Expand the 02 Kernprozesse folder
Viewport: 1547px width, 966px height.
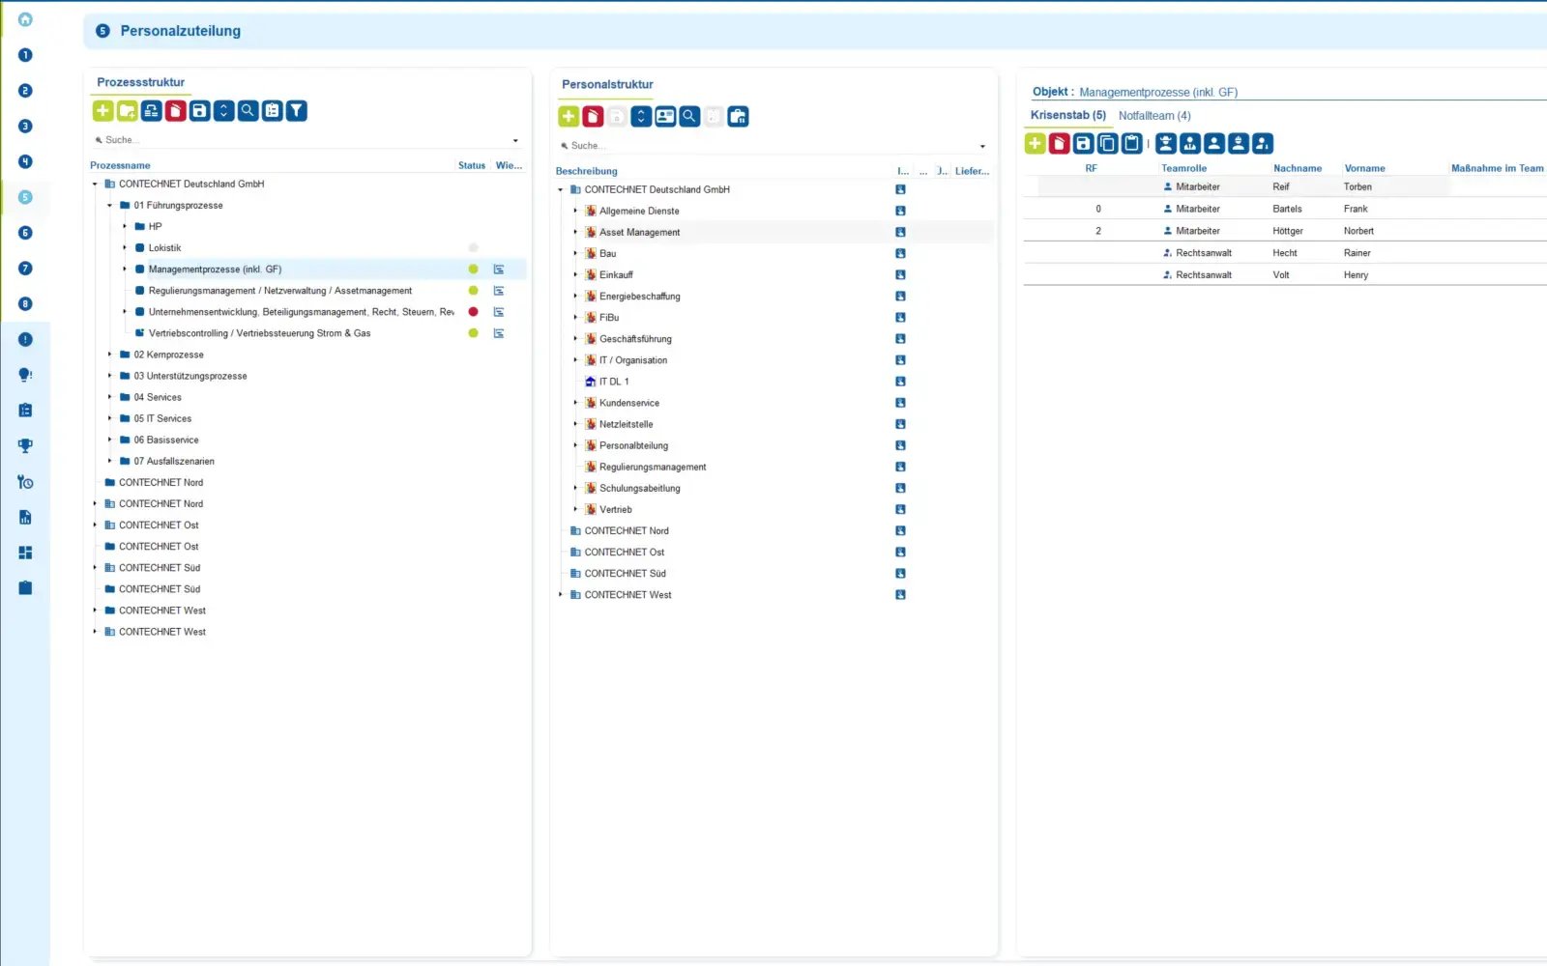pos(109,355)
